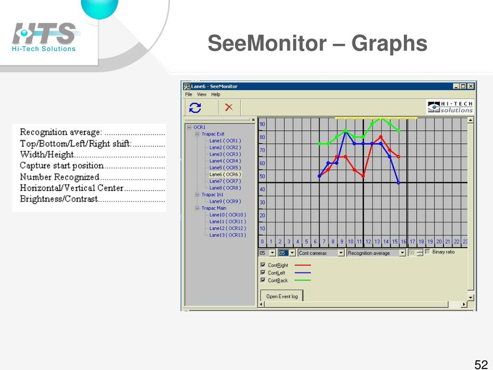Click the Hi-Tech Solutions logo in SeeMonitor
This screenshot has width=493, height=370.
(x=450, y=107)
